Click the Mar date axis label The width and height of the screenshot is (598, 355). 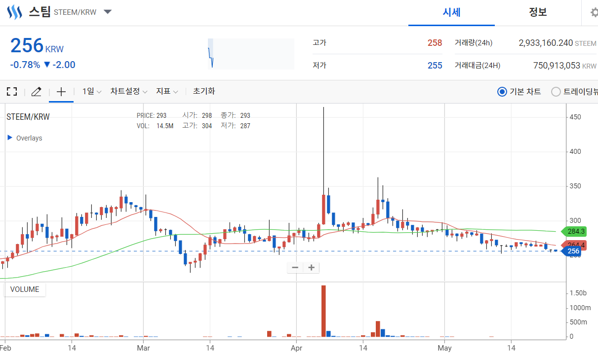click(143, 348)
